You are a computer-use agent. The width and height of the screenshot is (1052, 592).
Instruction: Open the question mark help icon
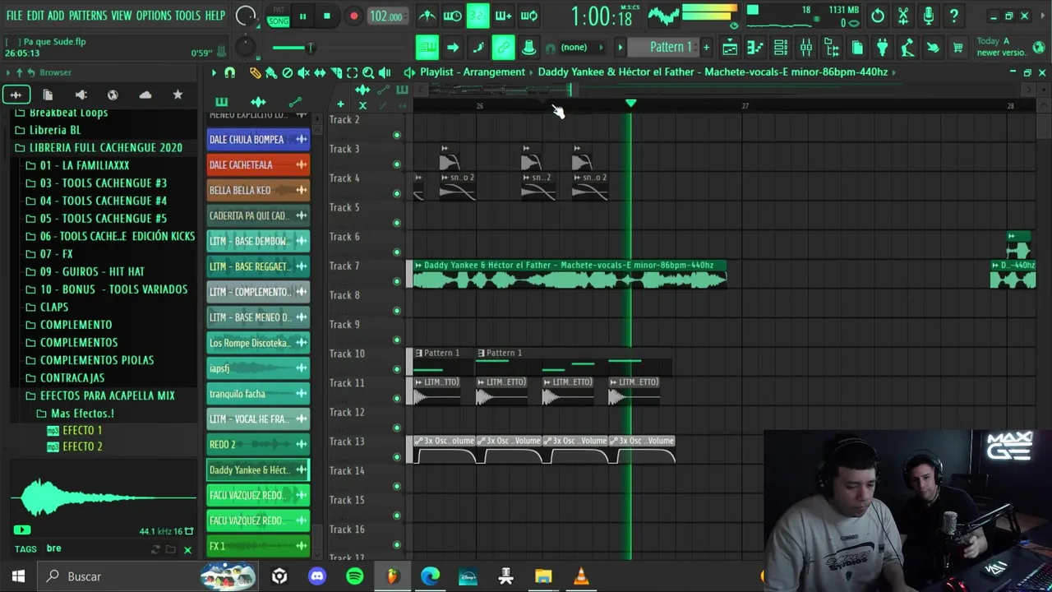[x=953, y=16]
